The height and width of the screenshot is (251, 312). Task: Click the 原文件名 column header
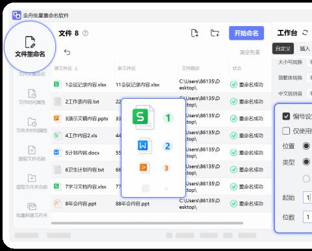[63, 68]
